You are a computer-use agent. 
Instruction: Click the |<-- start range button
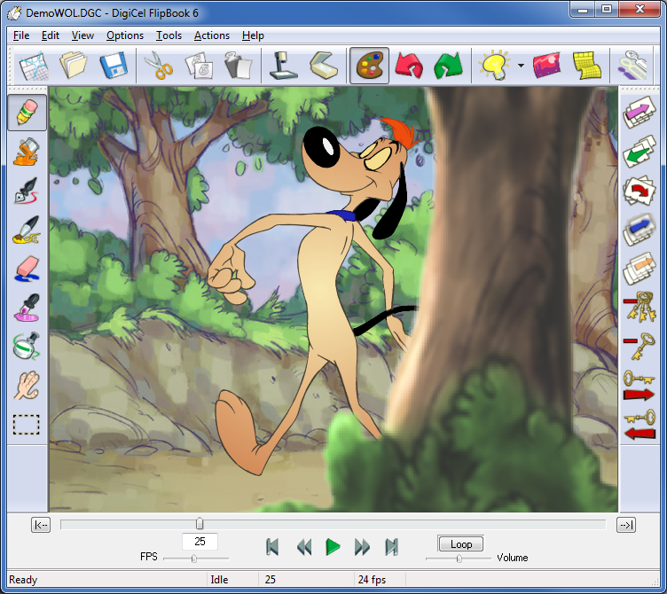[41, 525]
